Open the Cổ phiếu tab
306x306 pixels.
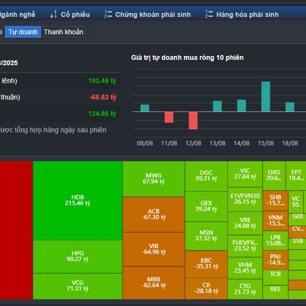point(75,15)
